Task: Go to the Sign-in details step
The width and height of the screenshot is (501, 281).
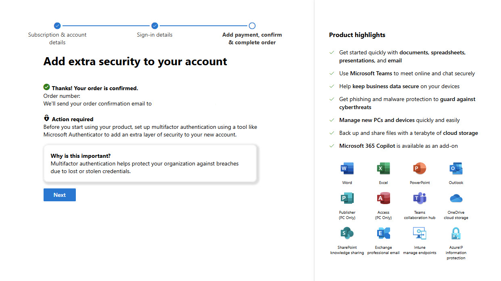Action: 154,26
